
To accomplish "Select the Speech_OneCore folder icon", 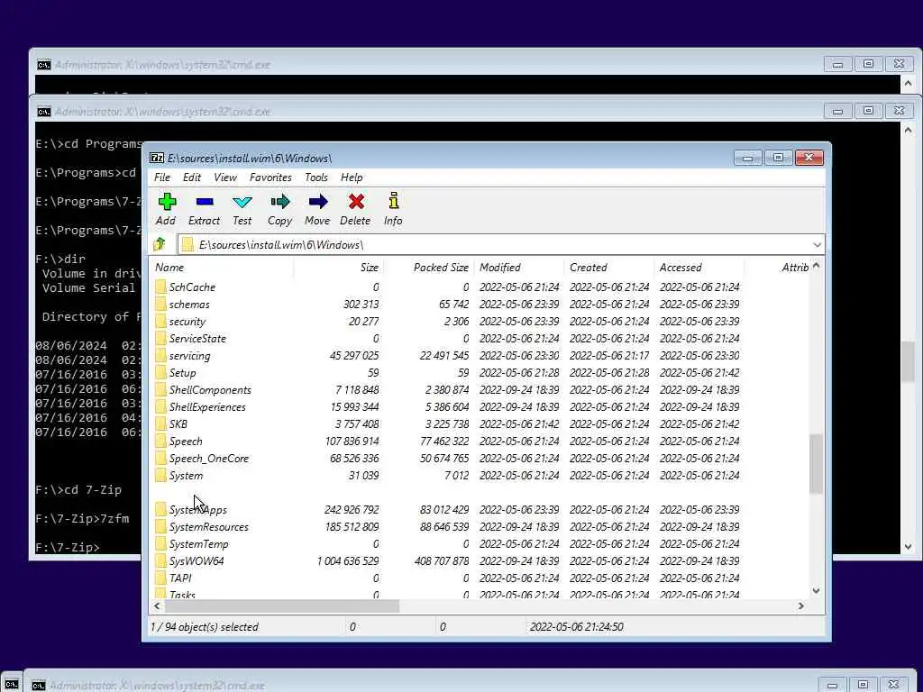I will 160,457.
